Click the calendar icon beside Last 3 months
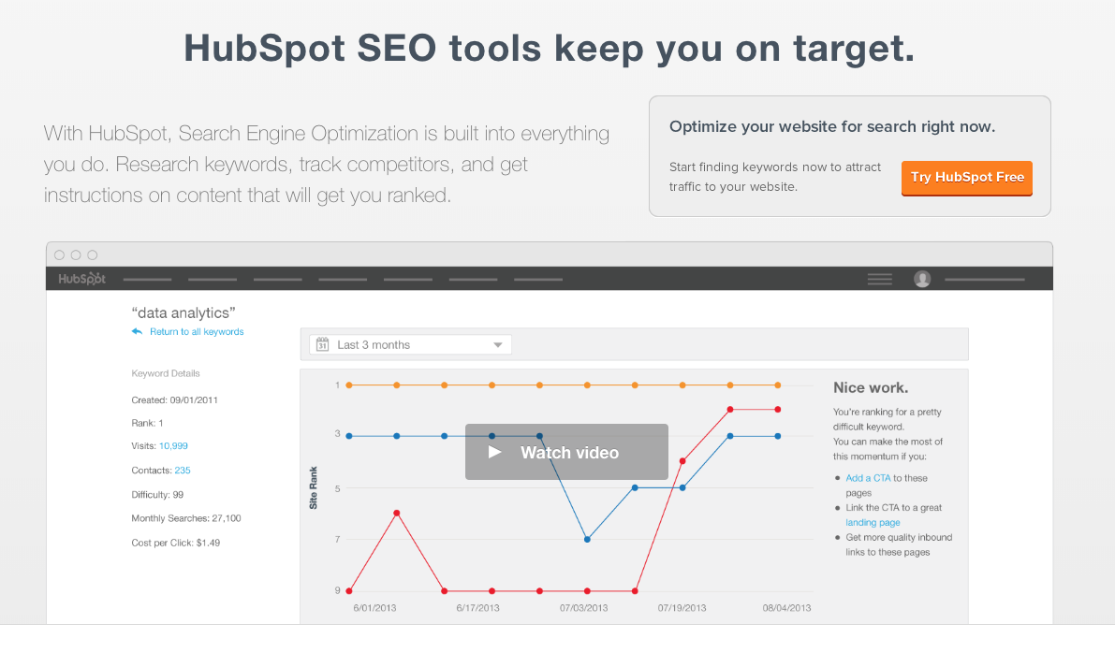This screenshot has width=1115, height=653. pyautogui.click(x=322, y=344)
